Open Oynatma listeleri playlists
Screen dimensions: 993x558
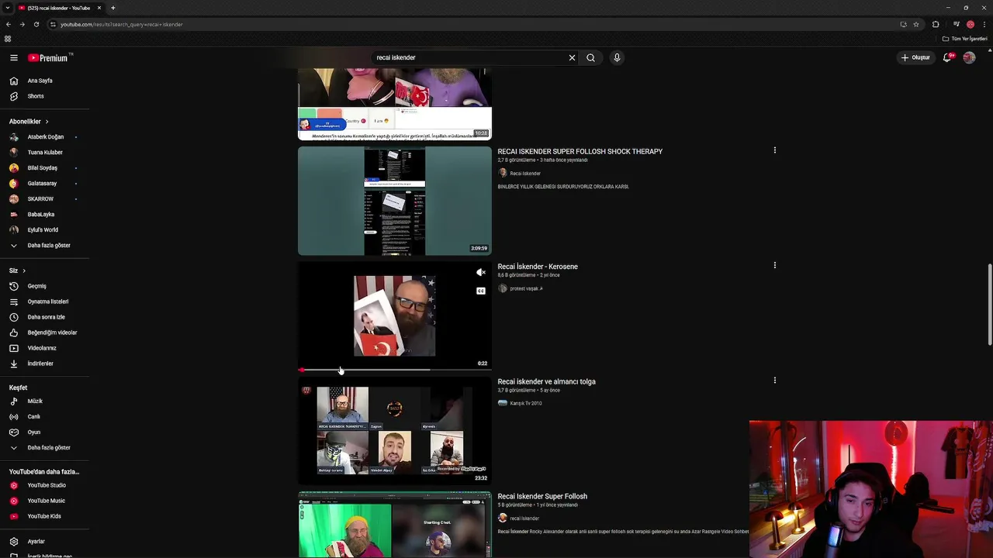tap(47, 301)
